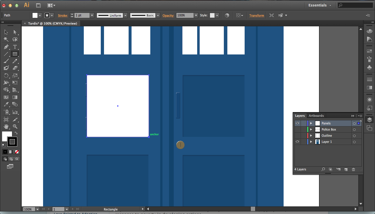This screenshot has height=214, width=375.
Task: Select the Blend tool
Action: tap(15, 105)
